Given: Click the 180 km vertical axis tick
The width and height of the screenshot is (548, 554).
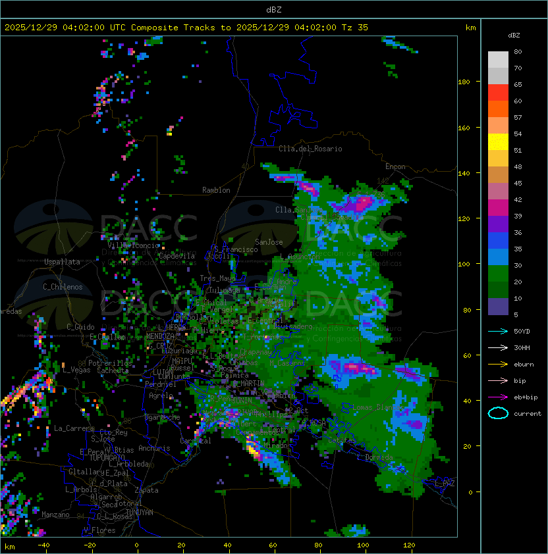Looking at the screenshot, I should [464, 82].
